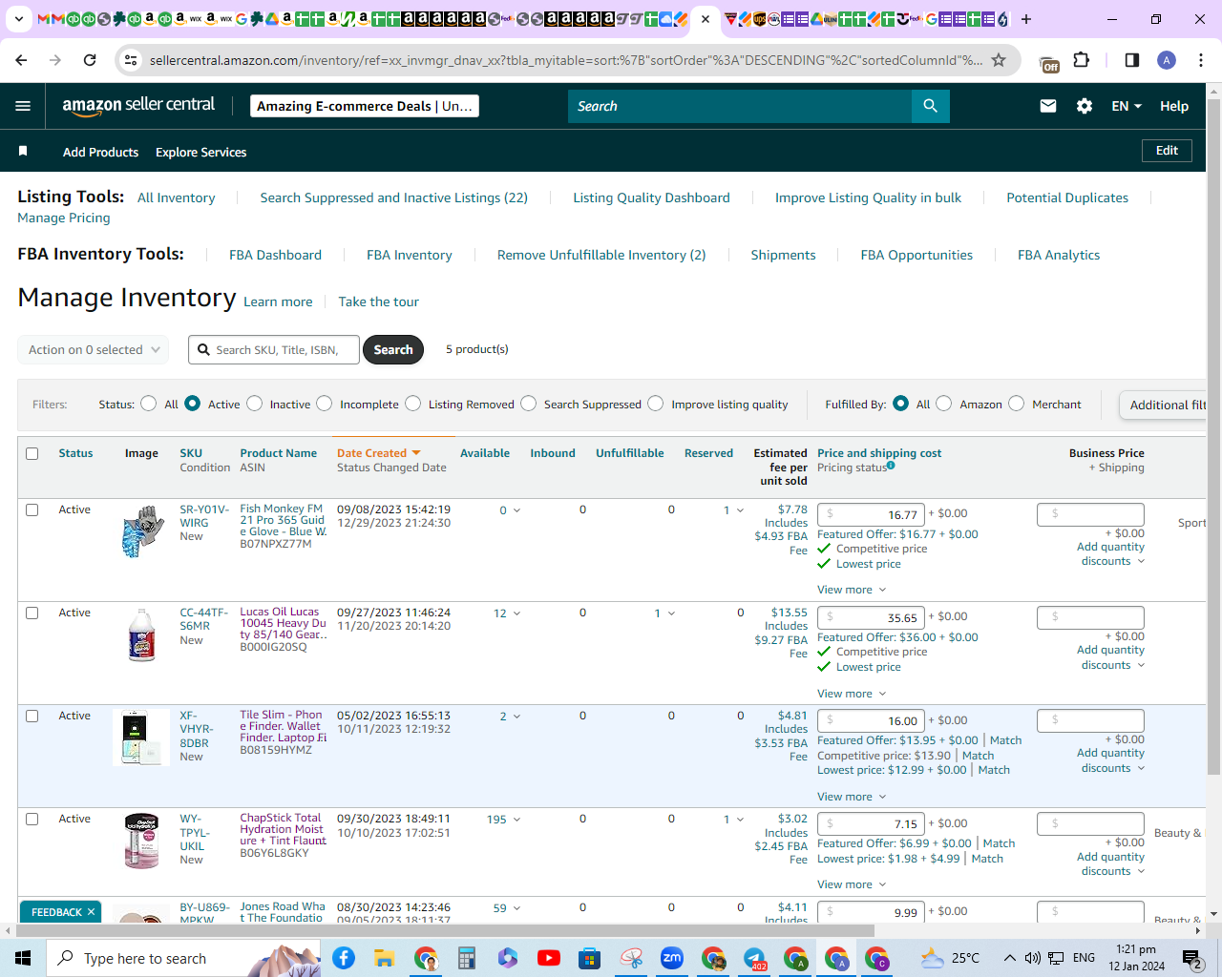Click the Search button next to SKU field
1222x977 pixels.
393,350
